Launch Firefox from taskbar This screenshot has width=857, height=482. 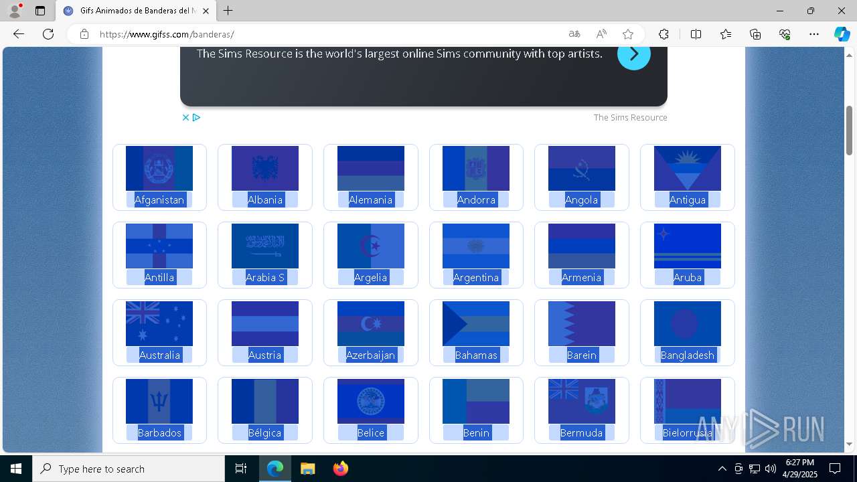340,469
